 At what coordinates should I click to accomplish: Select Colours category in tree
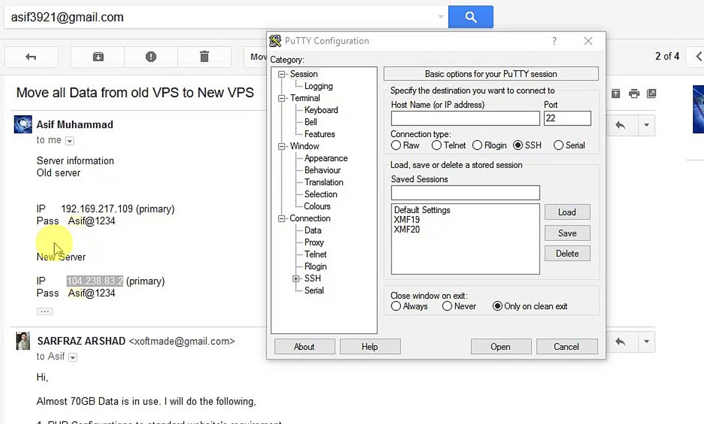pos(317,206)
